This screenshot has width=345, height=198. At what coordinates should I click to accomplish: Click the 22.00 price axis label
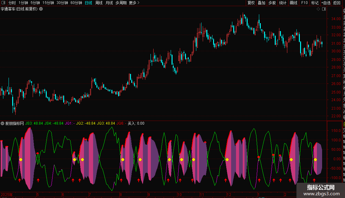click(336, 116)
